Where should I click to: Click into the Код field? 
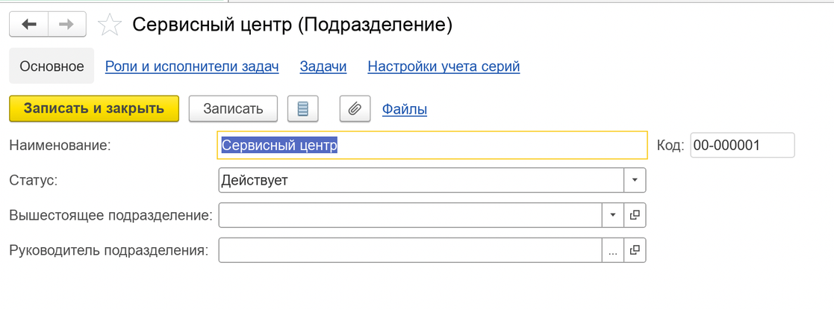pos(742,145)
